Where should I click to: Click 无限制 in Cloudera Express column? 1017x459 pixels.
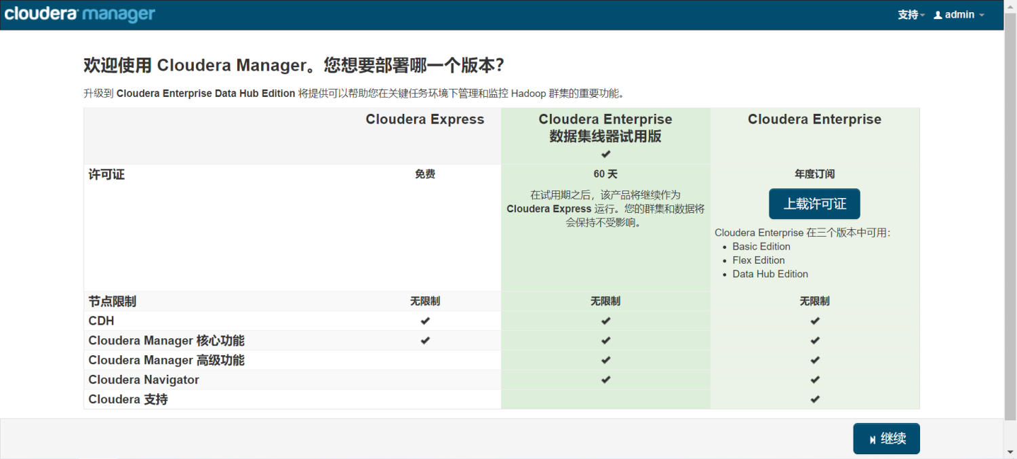point(425,301)
